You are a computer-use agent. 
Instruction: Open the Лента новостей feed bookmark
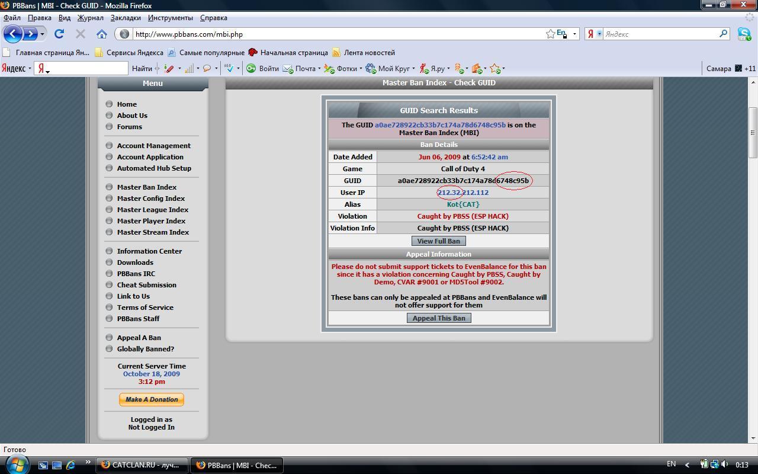pyautogui.click(x=364, y=53)
